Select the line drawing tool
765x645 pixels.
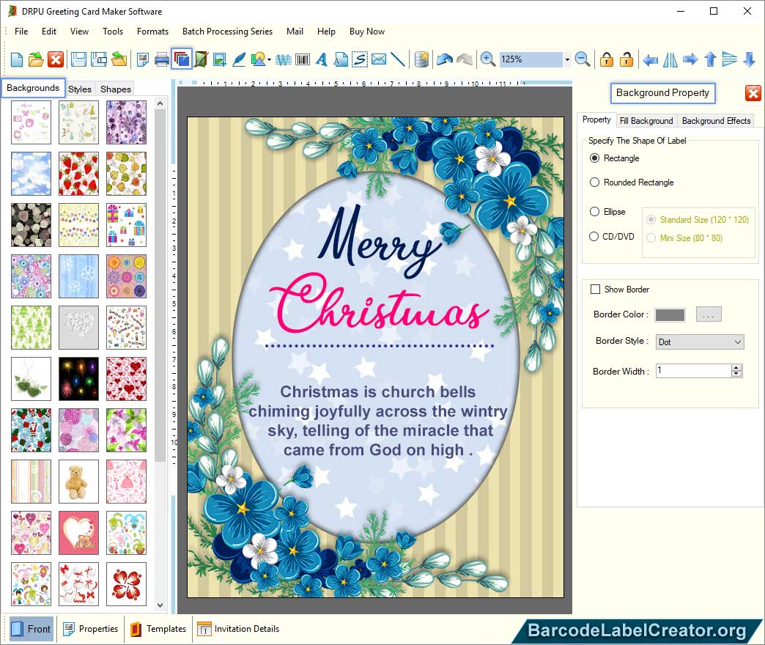click(398, 59)
